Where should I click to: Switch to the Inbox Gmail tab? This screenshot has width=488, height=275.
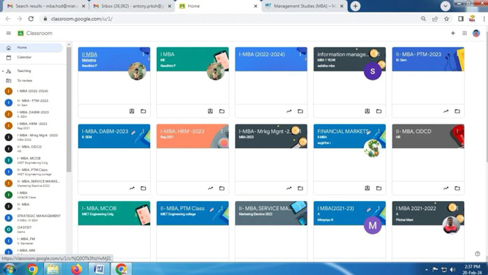(132, 6)
